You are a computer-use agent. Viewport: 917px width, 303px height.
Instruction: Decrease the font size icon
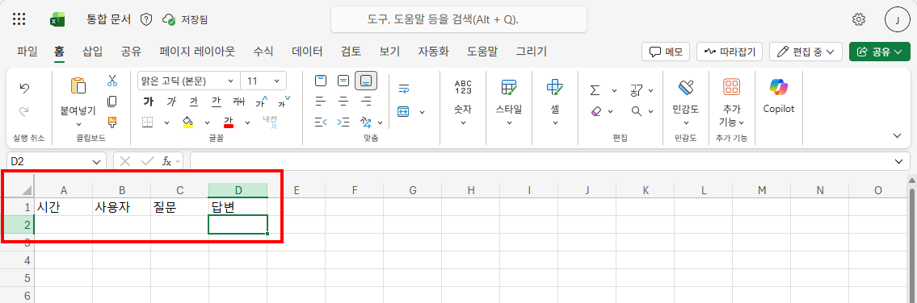[x=284, y=102]
